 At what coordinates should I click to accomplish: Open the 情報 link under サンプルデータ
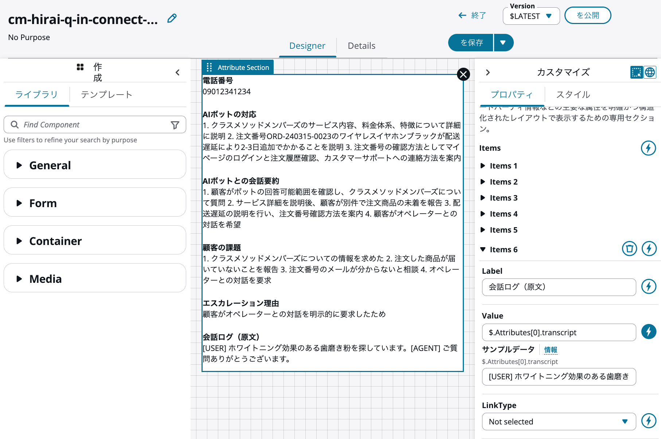550,349
